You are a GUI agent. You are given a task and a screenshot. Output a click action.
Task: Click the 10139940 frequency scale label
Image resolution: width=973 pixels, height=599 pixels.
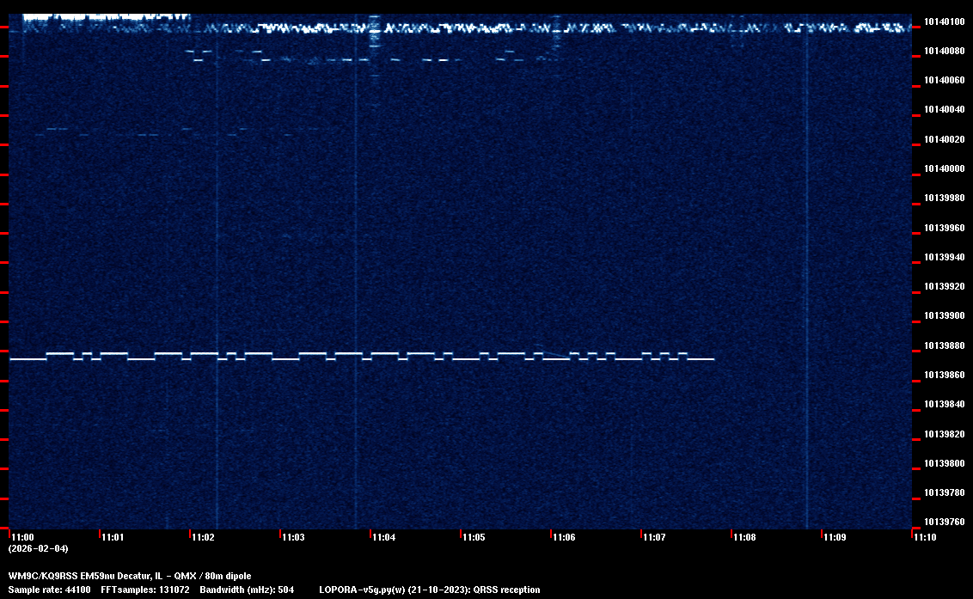point(943,257)
